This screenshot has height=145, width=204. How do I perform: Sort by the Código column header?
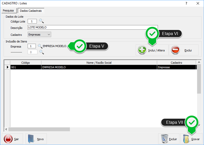(26, 62)
